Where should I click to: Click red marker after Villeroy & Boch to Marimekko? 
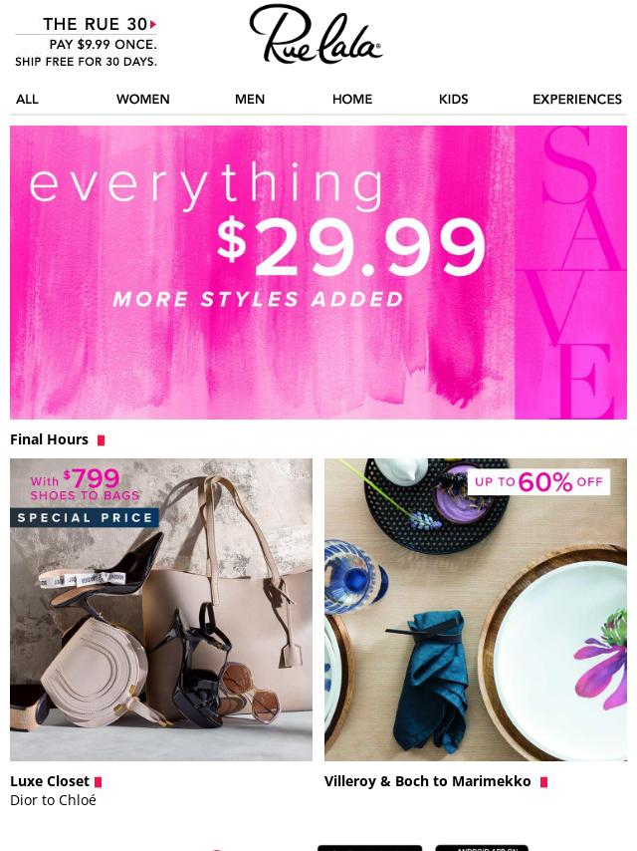click(x=544, y=782)
